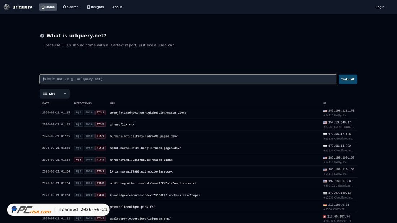The width and height of the screenshot is (397, 223).
Task: Click UQ 2 badge on shreenivasulu row
Action: 78,160
